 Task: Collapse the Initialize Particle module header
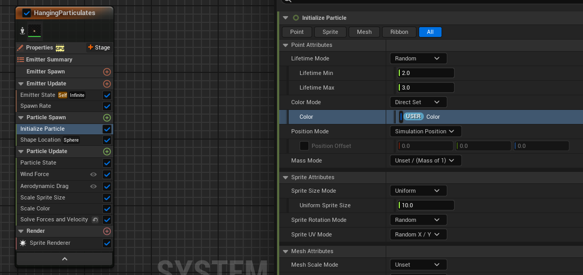tap(285, 18)
